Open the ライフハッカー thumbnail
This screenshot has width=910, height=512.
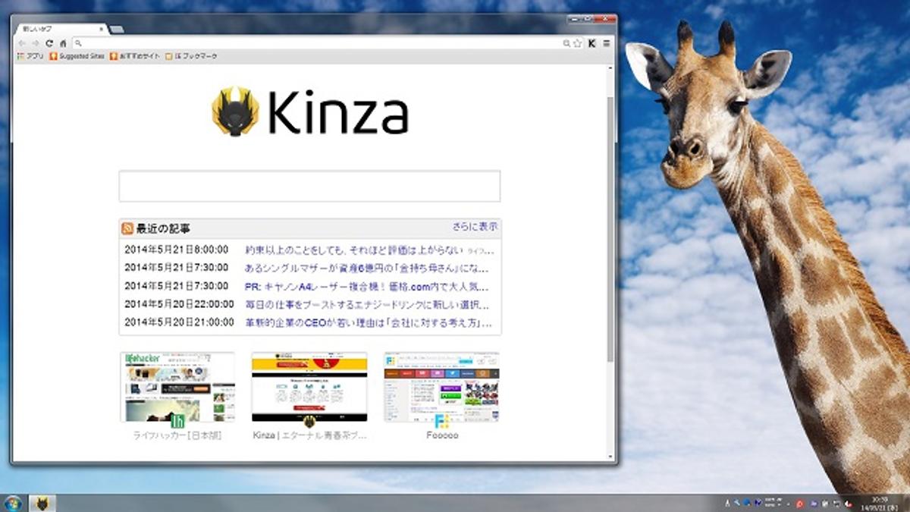(x=177, y=387)
